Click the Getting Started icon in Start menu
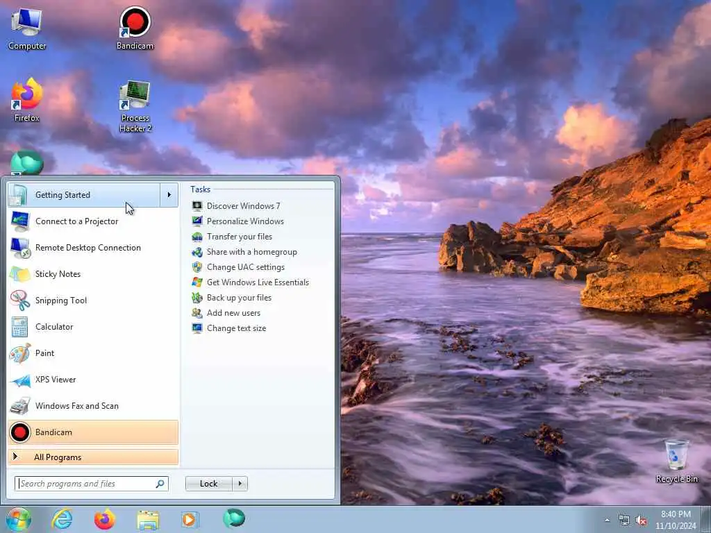Screen dimensions: 711x533 tap(19, 195)
